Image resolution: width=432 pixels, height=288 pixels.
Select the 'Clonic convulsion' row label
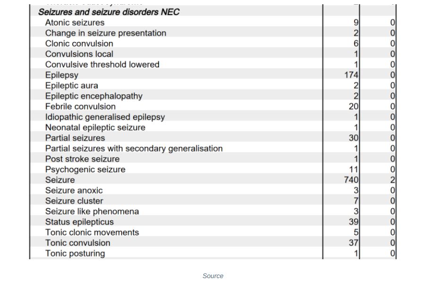point(79,43)
